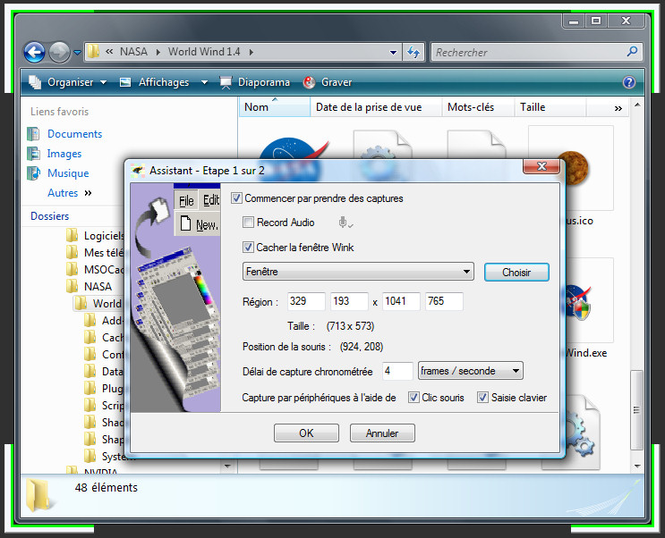Viewport: 665px width, 538px height.
Task: Go back with the Explorer back arrow
Action: point(34,53)
